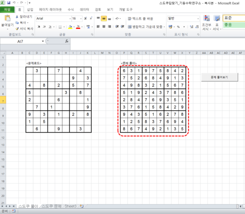Screen dimensions: 245x214
Task: Switch to the 수식 (Formulas) tab
Action: point(71,9)
